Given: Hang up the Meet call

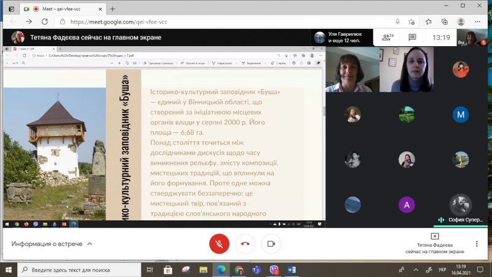Looking at the screenshot, I should pos(245,244).
